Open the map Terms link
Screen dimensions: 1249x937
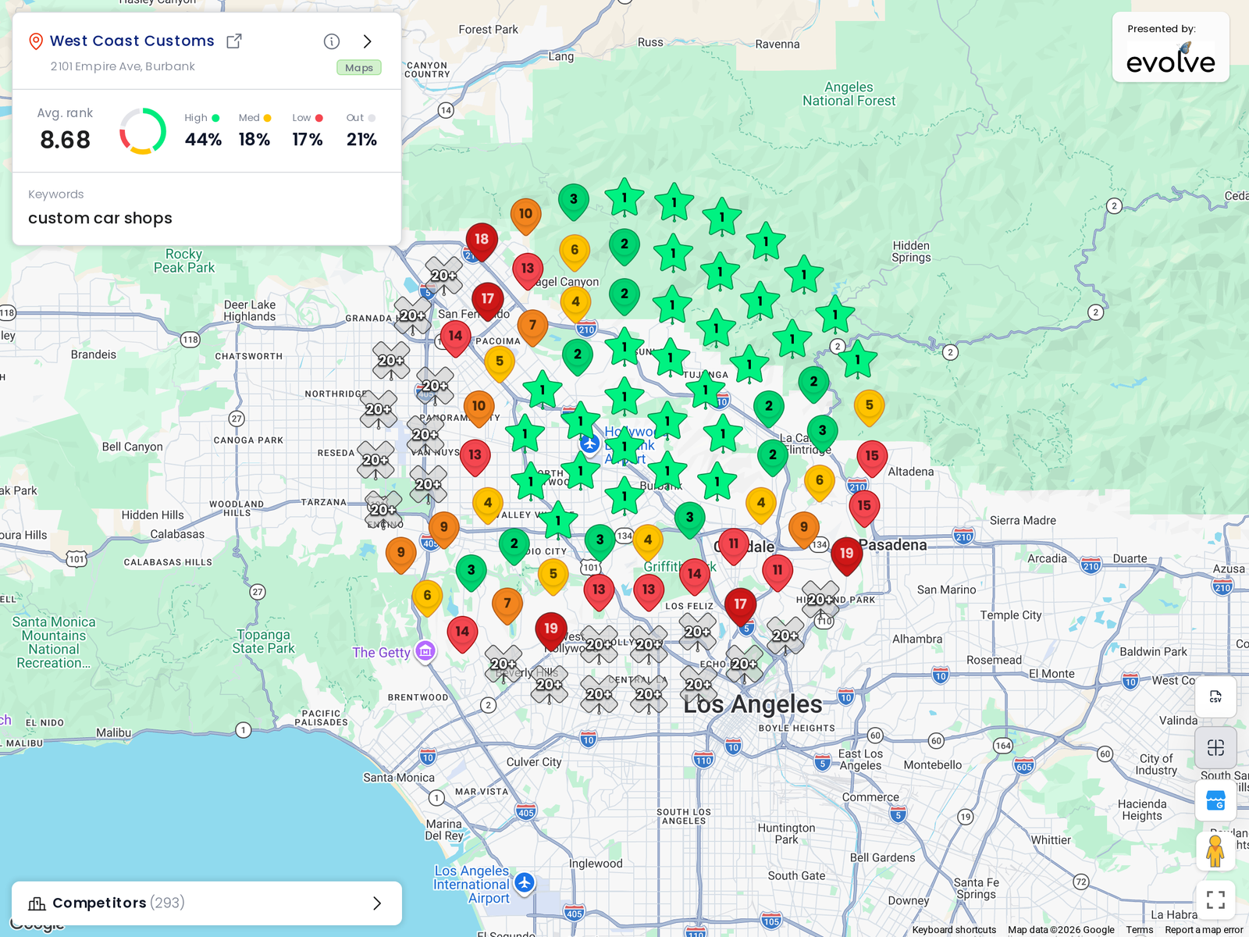coord(1139,930)
